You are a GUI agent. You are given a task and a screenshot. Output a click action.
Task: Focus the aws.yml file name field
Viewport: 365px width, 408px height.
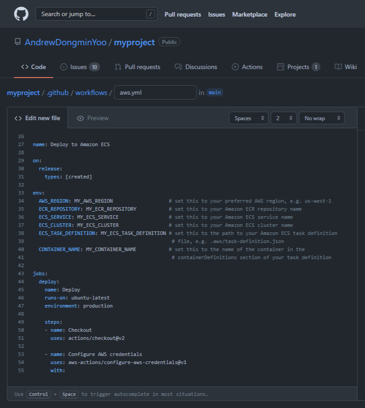click(x=155, y=92)
